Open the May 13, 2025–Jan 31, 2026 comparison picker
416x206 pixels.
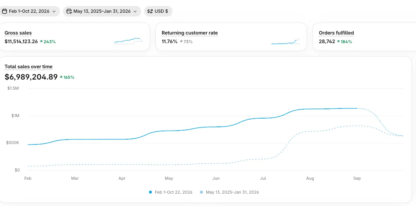[x=102, y=11]
